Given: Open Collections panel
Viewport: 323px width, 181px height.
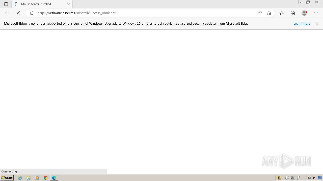Looking at the screenshot, I should [x=293, y=13].
